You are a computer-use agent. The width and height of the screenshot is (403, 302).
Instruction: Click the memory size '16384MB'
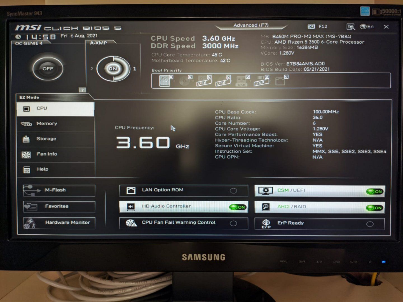pyautogui.click(x=307, y=47)
